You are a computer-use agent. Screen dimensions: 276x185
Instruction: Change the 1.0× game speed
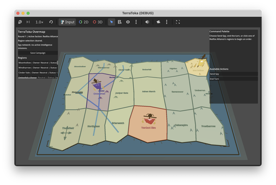pyautogui.click(x=40, y=22)
